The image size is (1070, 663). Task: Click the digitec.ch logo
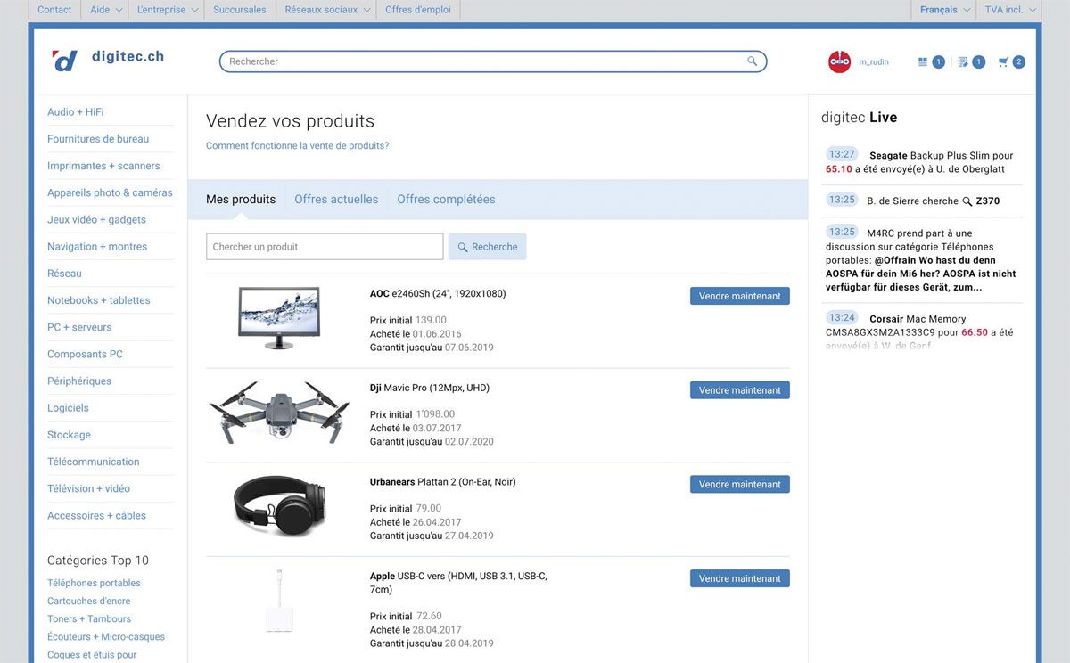pos(108,61)
